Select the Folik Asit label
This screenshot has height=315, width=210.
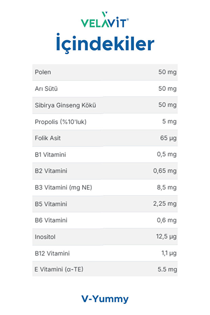[48, 138]
